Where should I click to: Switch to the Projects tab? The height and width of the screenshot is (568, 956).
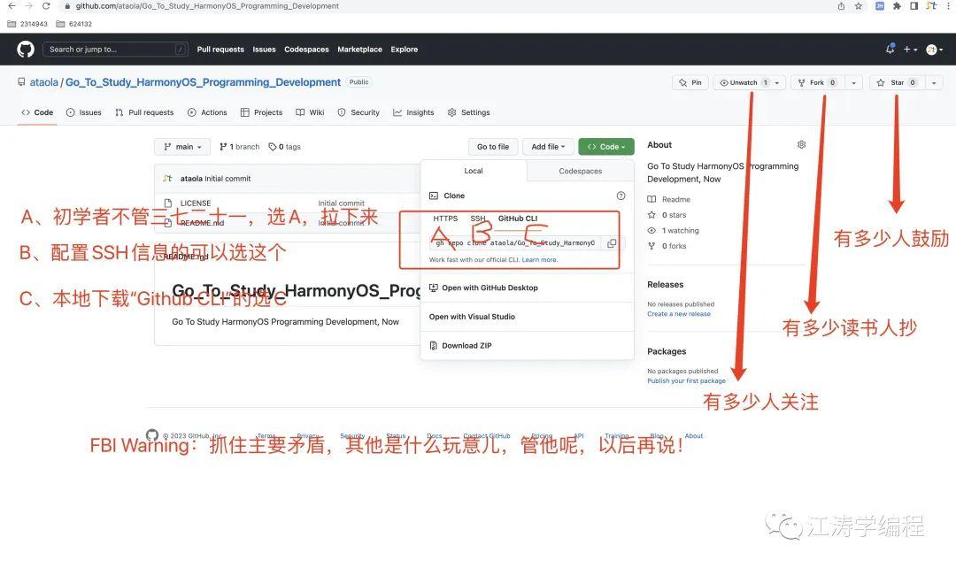pos(261,112)
